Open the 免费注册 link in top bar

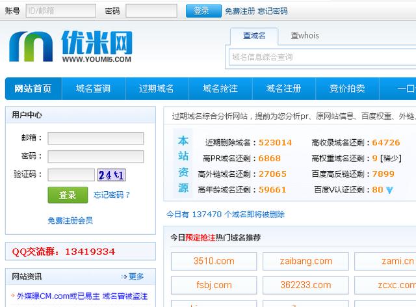coord(240,11)
